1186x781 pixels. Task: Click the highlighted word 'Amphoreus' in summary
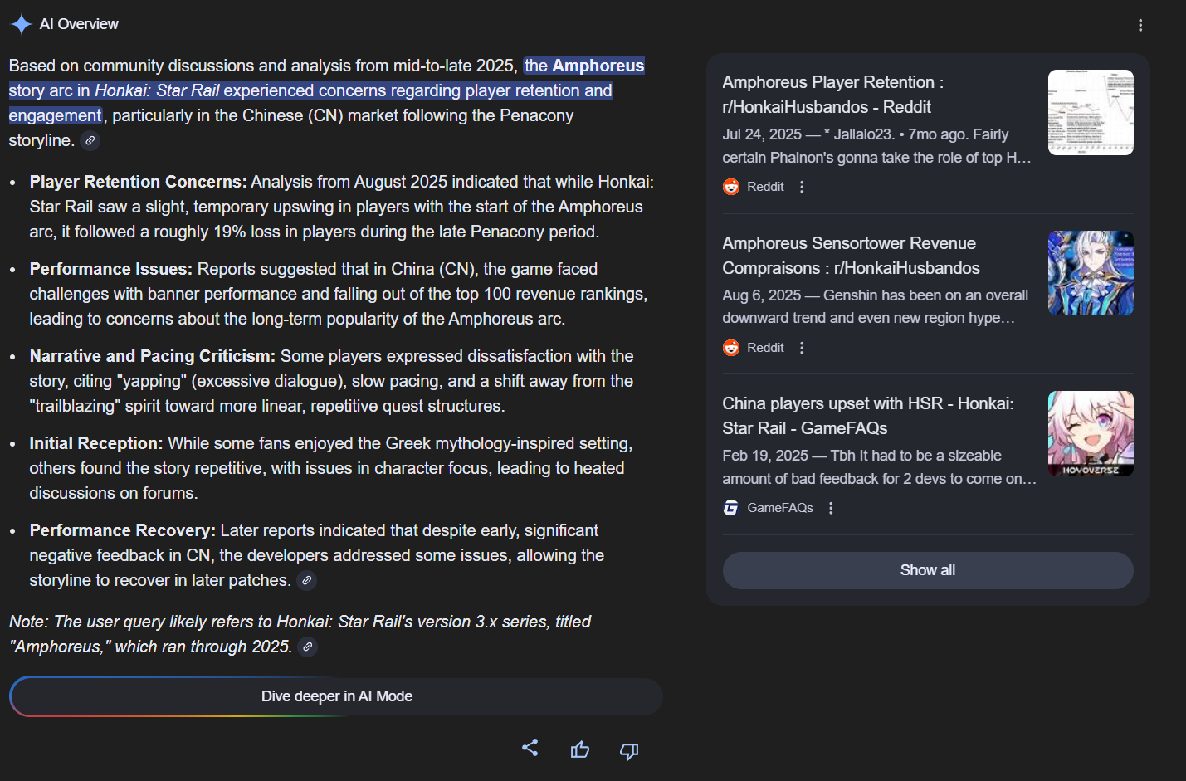coord(598,66)
